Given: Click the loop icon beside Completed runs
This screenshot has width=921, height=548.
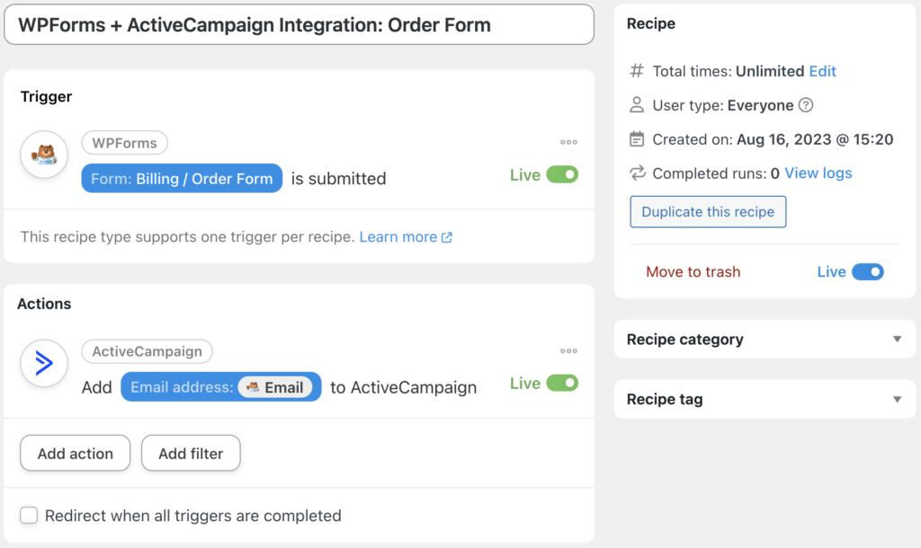Looking at the screenshot, I should point(638,173).
